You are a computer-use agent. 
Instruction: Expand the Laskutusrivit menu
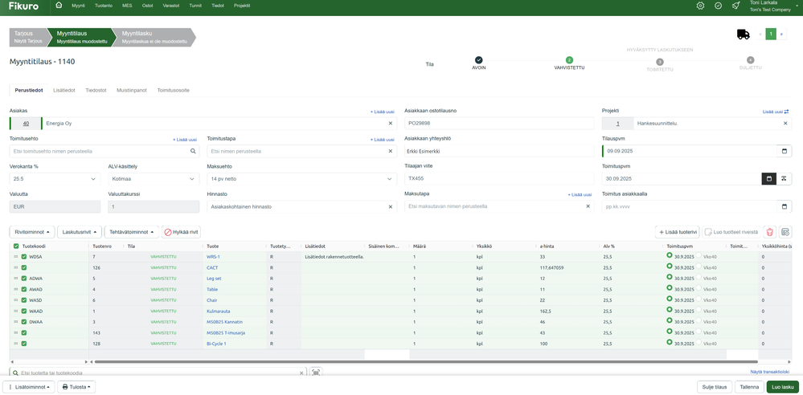[x=80, y=232]
